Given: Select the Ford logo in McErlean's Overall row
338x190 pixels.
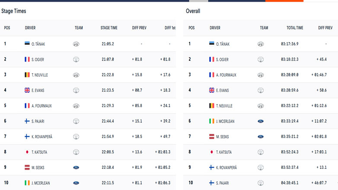Looking at the screenshot, I should (261, 121).
